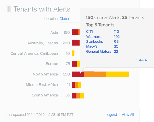This screenshot has height=122, width=154.
Task: Click North America's red critical bar segment
Action: coord(78,74)
